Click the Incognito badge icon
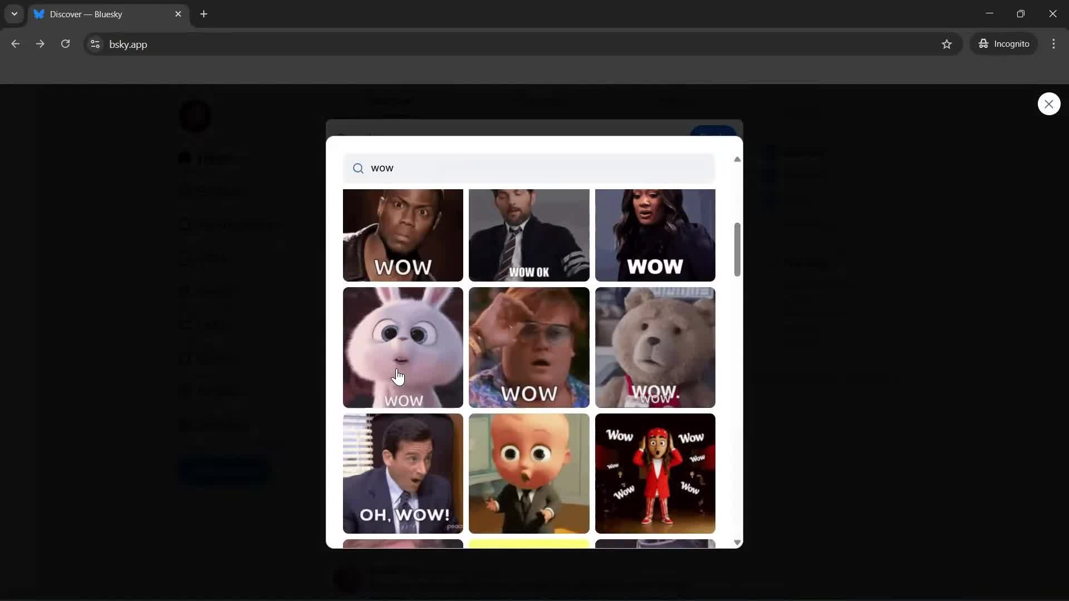 coord(984,44)
